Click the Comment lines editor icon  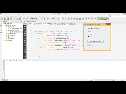click(72, 24)
